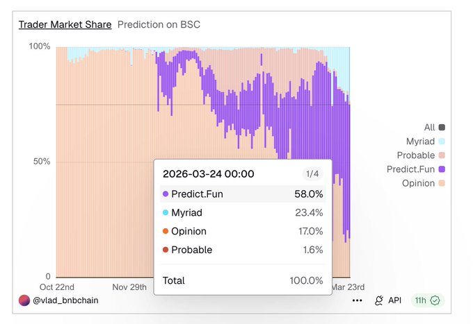This screenshot has width=473, height=324.
Task: Click the purple dot beside Predict.Fun in tooltip
Action: (166, 194)
